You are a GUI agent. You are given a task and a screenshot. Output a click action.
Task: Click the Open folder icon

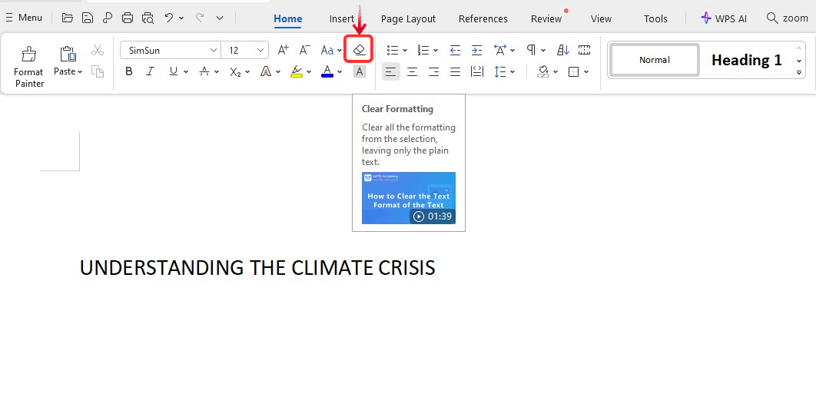pyautogui.click(x=67, y=18)
